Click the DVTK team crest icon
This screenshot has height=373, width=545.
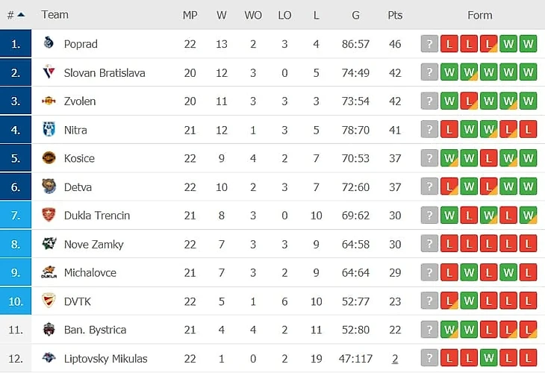click(x=49, y=301)
